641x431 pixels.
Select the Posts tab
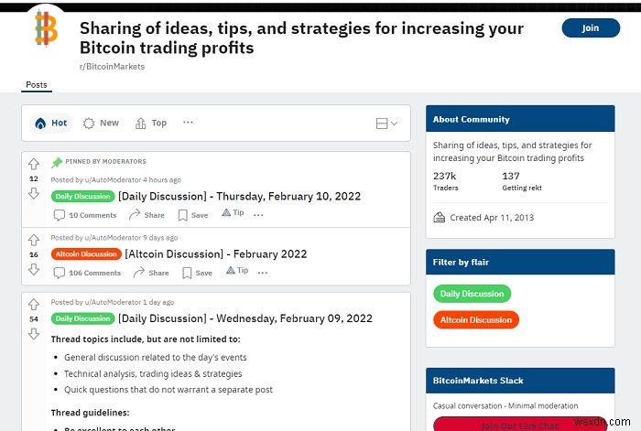(x=37, y=85)
